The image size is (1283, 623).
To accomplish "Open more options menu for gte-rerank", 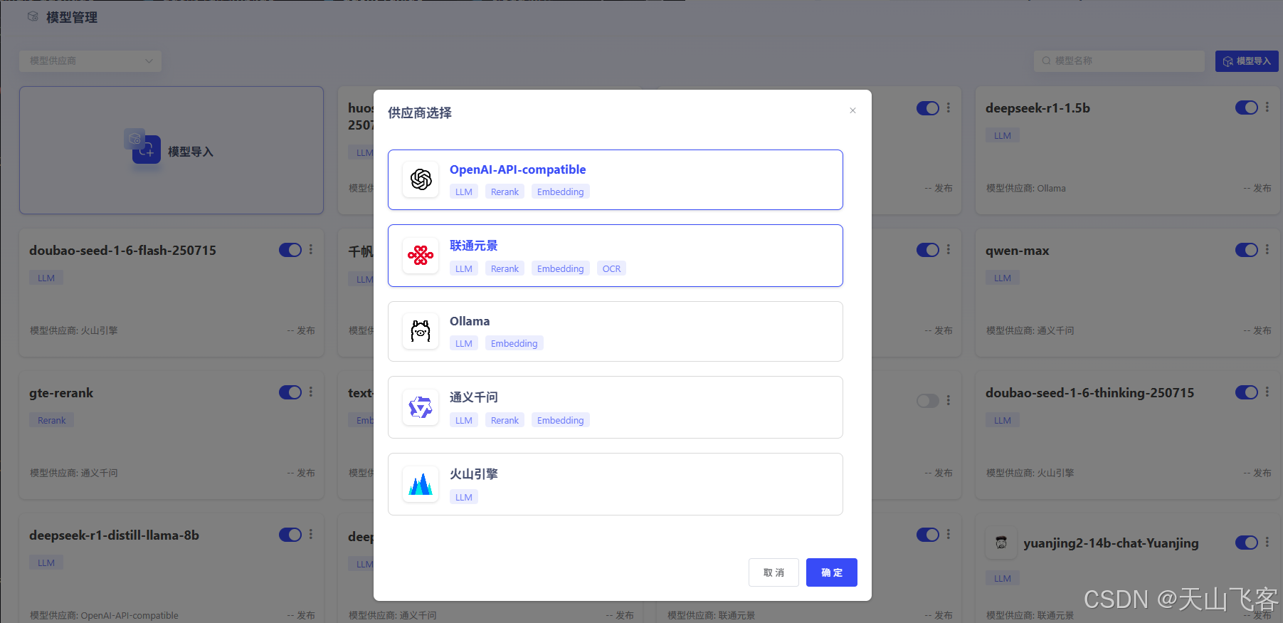I will click(x=311, y=392).
